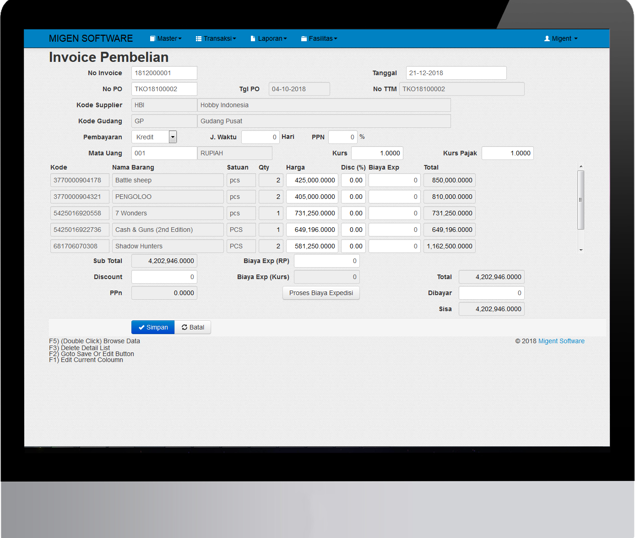Click the Kode Supplier 'HBI' field

164,105
